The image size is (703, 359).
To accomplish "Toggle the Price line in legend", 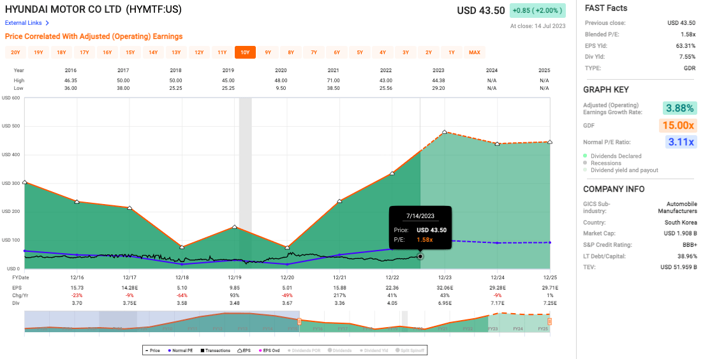I will click(x=152, y=351).
